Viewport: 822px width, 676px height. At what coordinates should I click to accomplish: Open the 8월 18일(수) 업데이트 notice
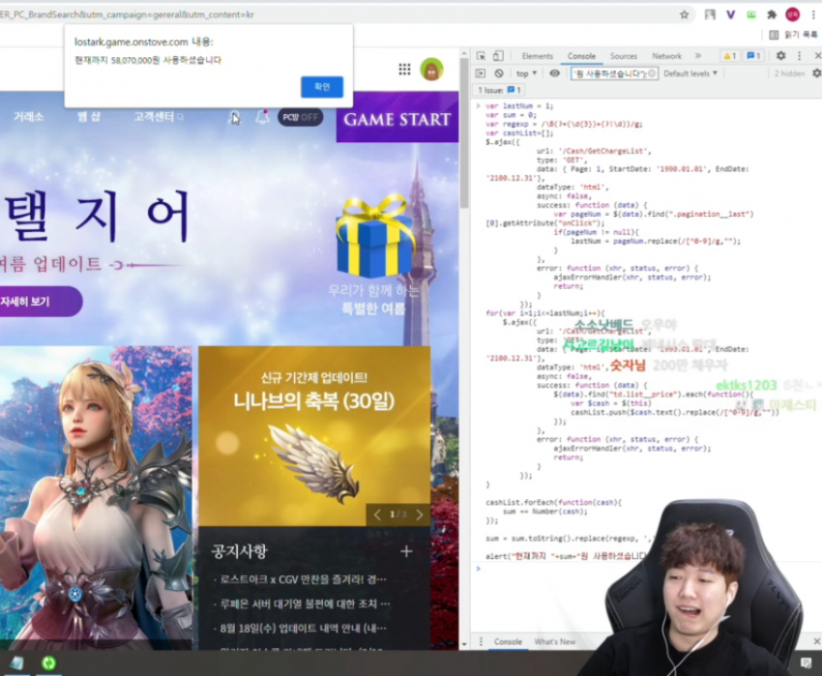pyautogui.click(x=302, y=628)
